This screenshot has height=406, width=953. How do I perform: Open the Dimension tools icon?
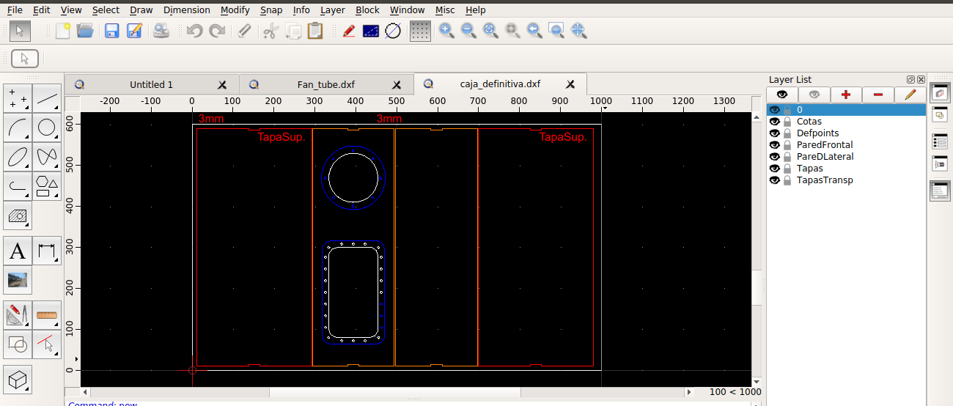47,251
